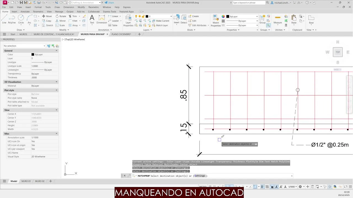Image resolution: width=353 pixels, height=198 pixels.
Task: Activate the Rotate command
Action: coord(61,16)
